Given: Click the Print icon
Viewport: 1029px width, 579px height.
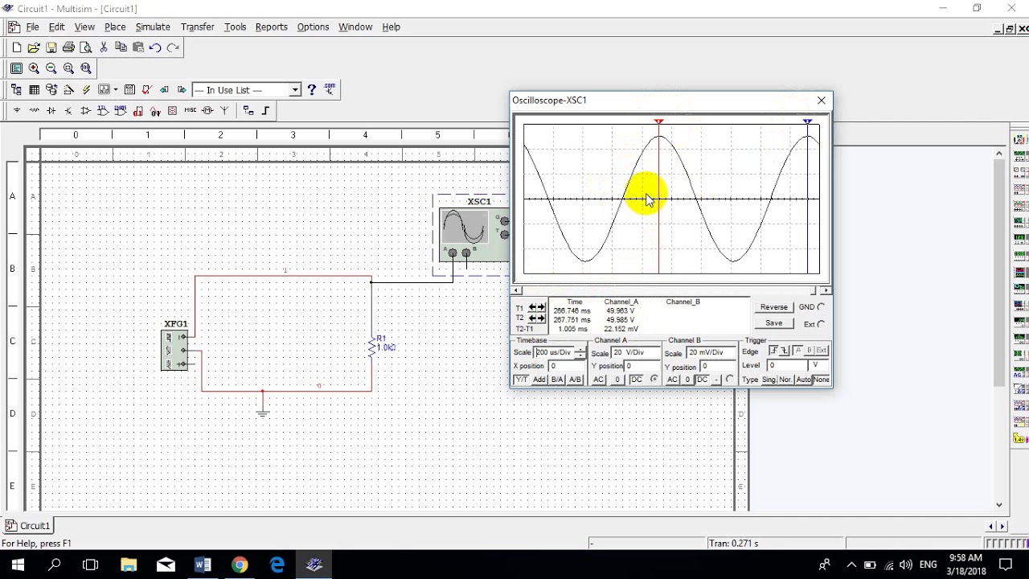Looking at the screenshot, I should (x=68, y=47).
